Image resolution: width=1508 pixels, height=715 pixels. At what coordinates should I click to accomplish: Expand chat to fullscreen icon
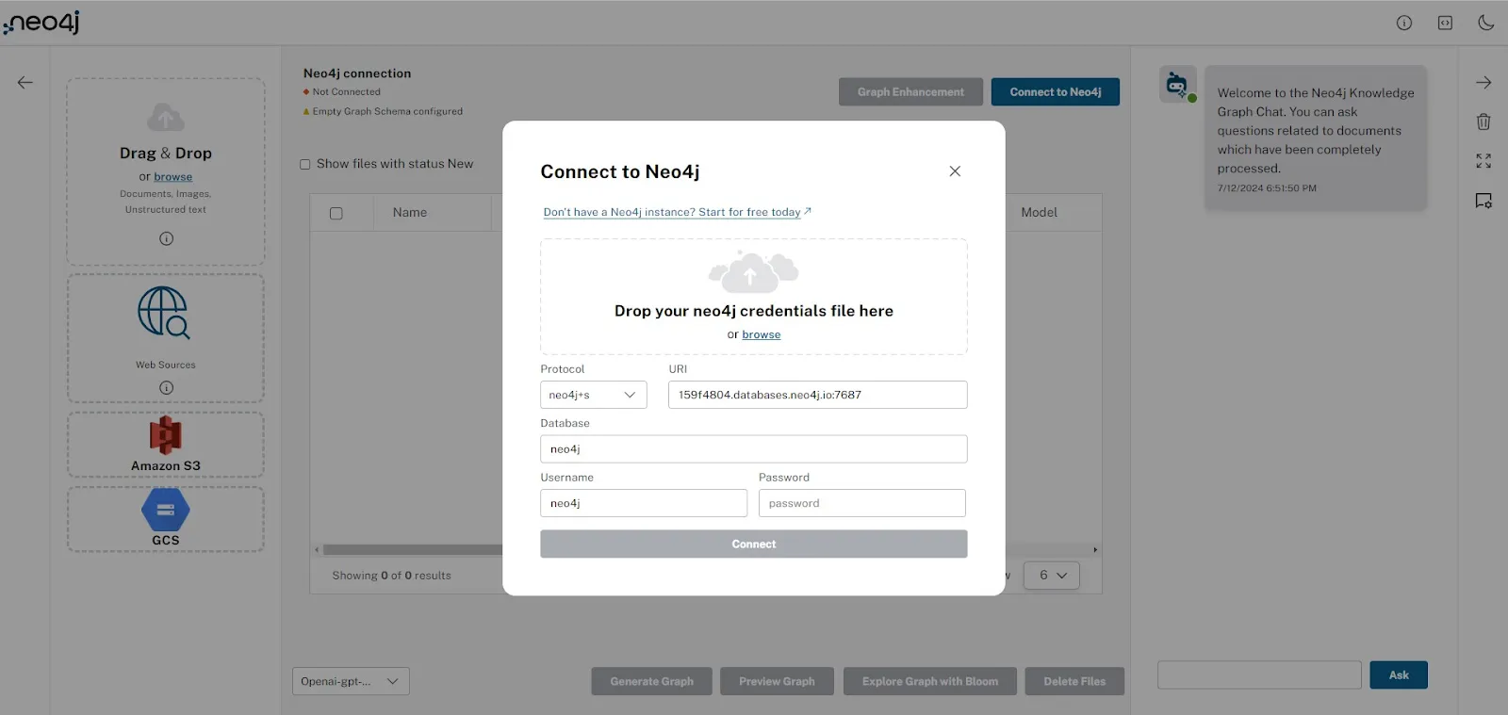[1483, 161]
